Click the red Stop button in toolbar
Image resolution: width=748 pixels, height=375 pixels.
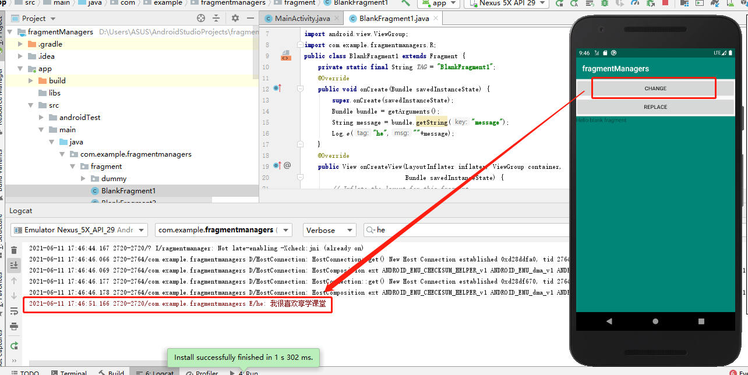665,3
